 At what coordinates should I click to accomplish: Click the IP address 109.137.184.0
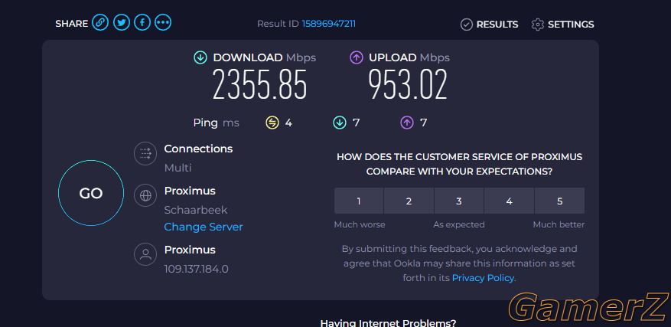197,269
